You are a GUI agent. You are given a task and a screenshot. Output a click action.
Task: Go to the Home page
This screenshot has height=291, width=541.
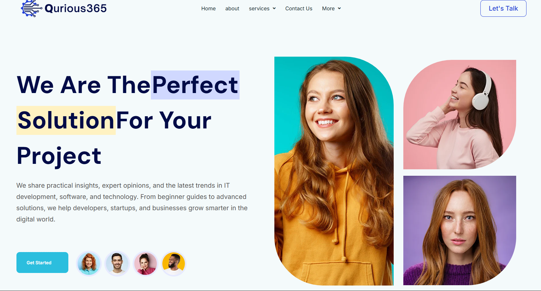208,8
